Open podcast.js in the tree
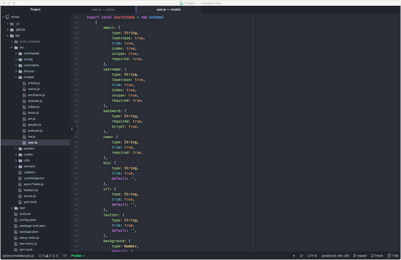The height and width of the screenshot is (260, 401). 35,131
